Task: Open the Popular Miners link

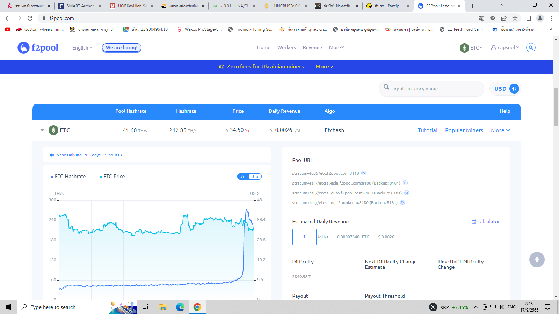Action: 464,130
